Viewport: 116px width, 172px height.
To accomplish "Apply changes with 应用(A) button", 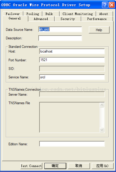I will pyautogui.click(x=103, y=166).
